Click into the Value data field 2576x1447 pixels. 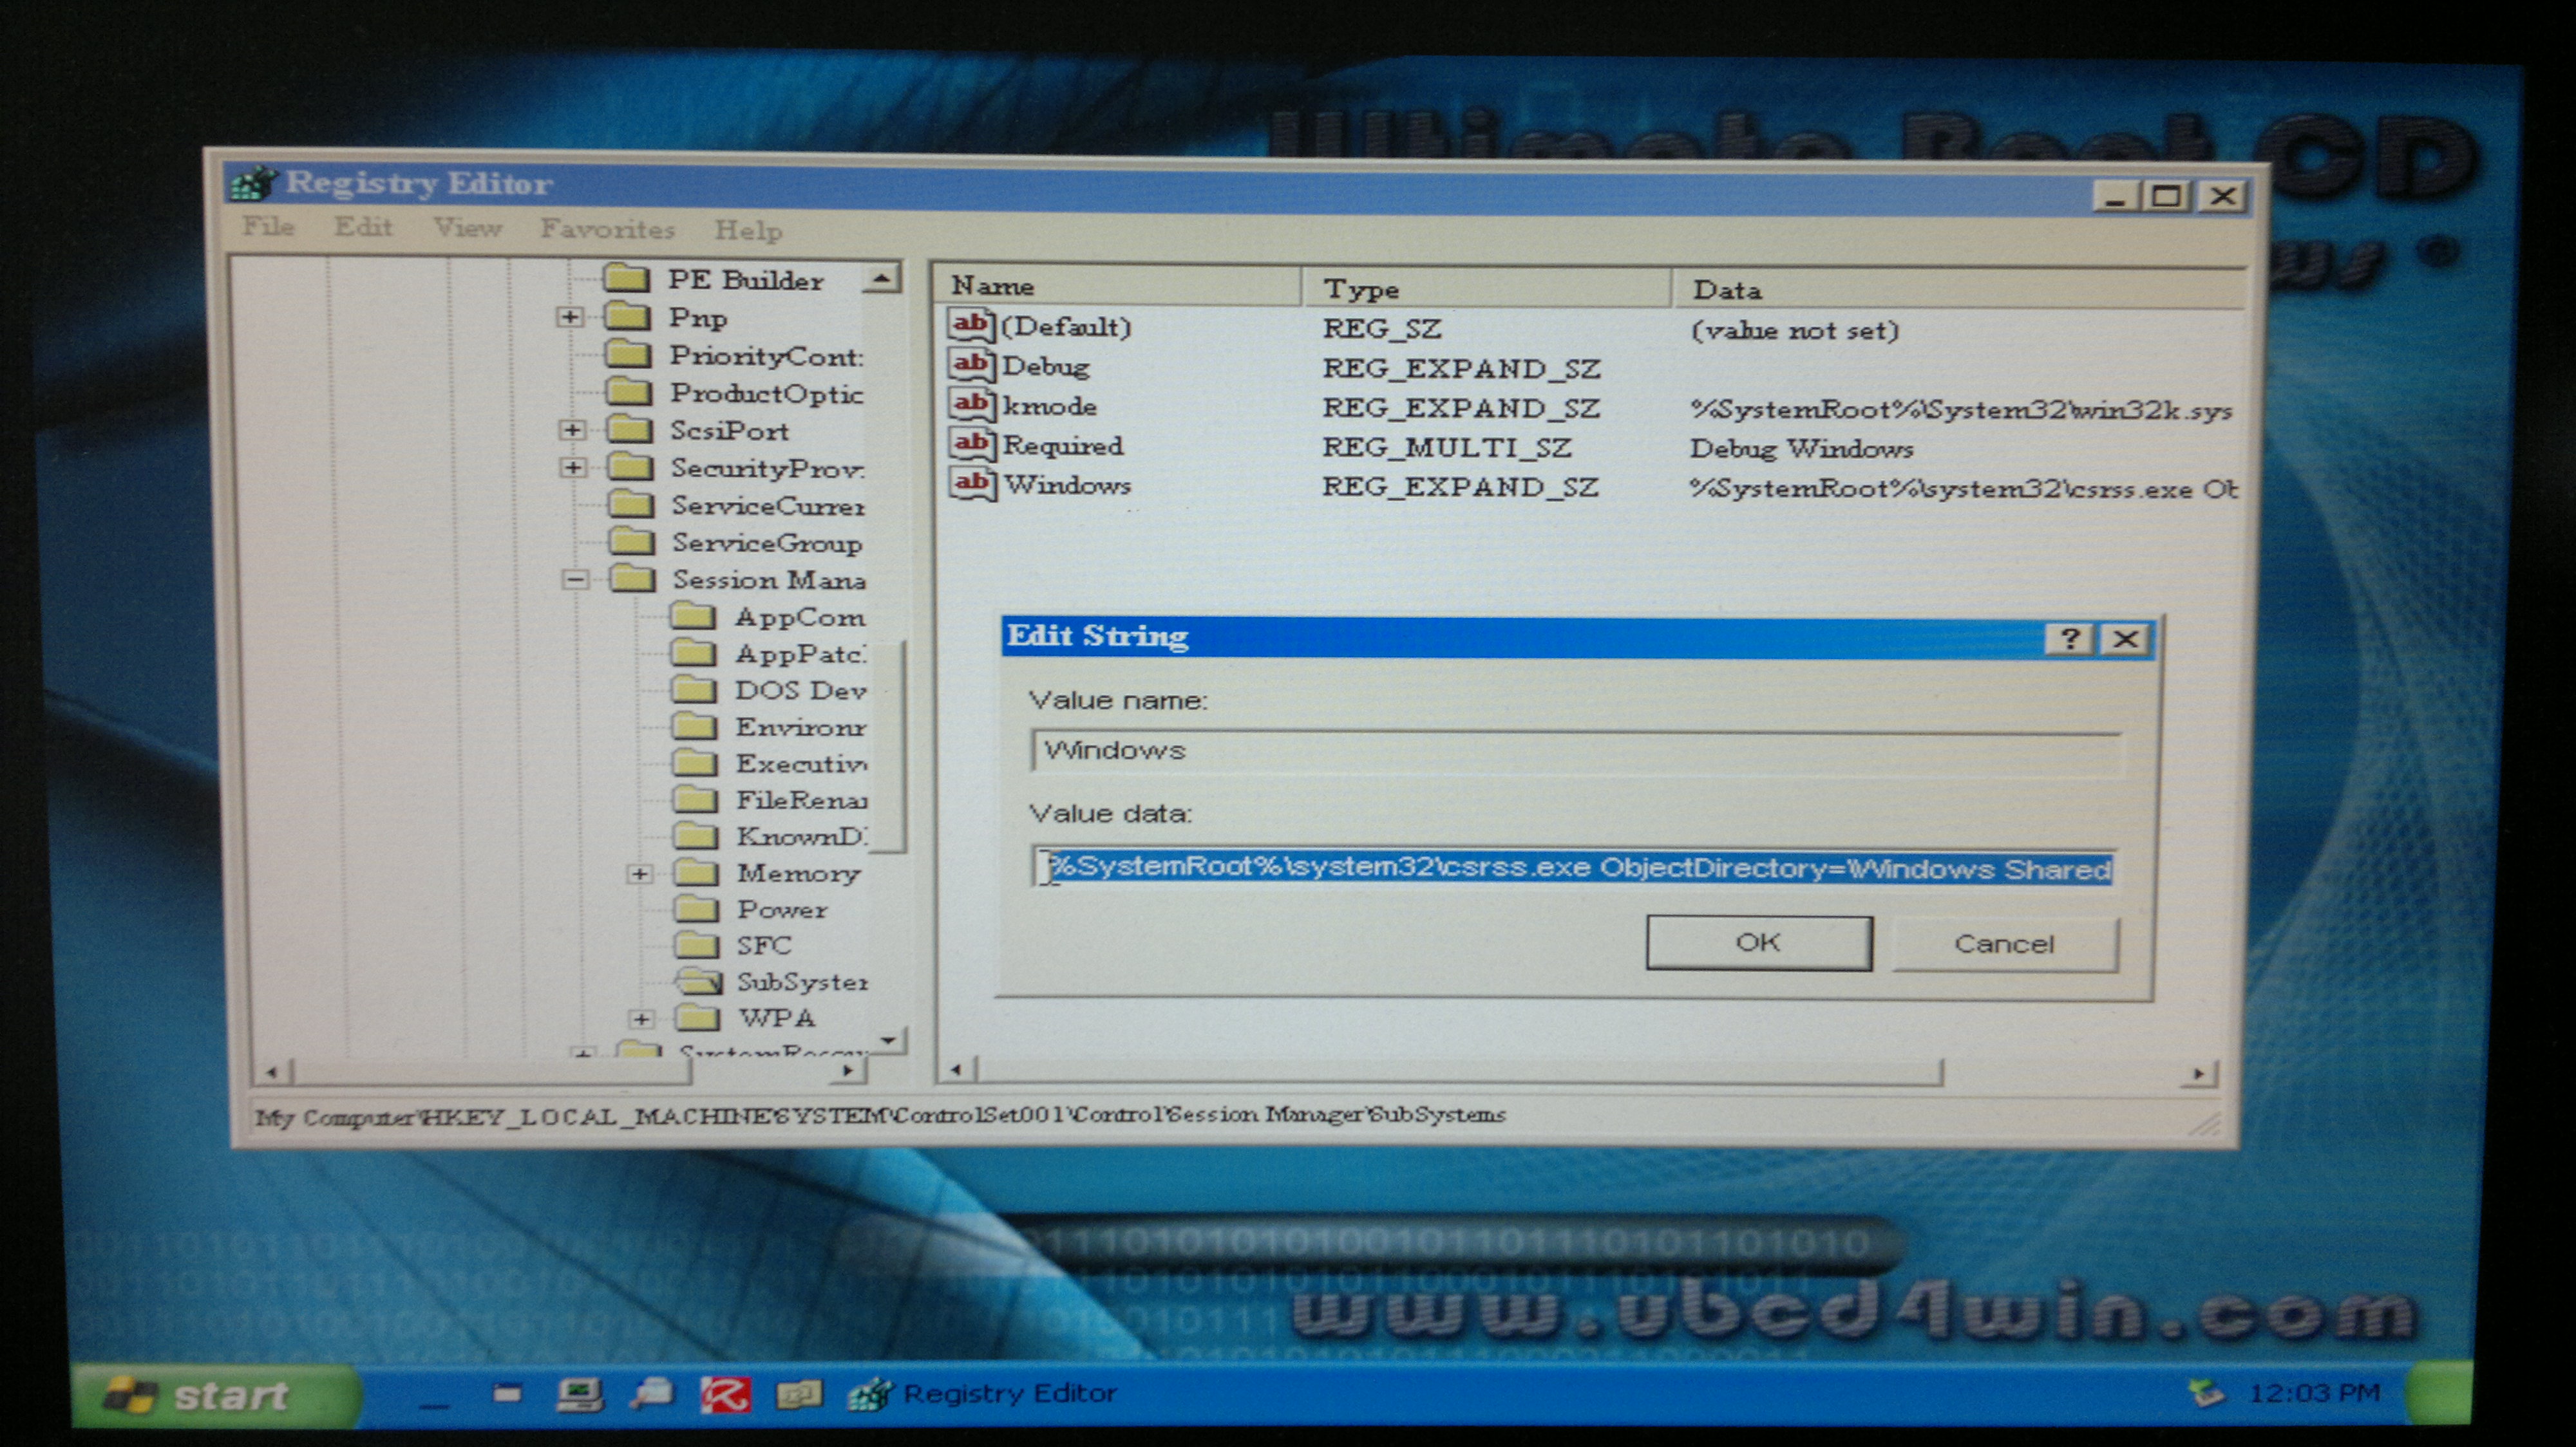point(1573,868)
